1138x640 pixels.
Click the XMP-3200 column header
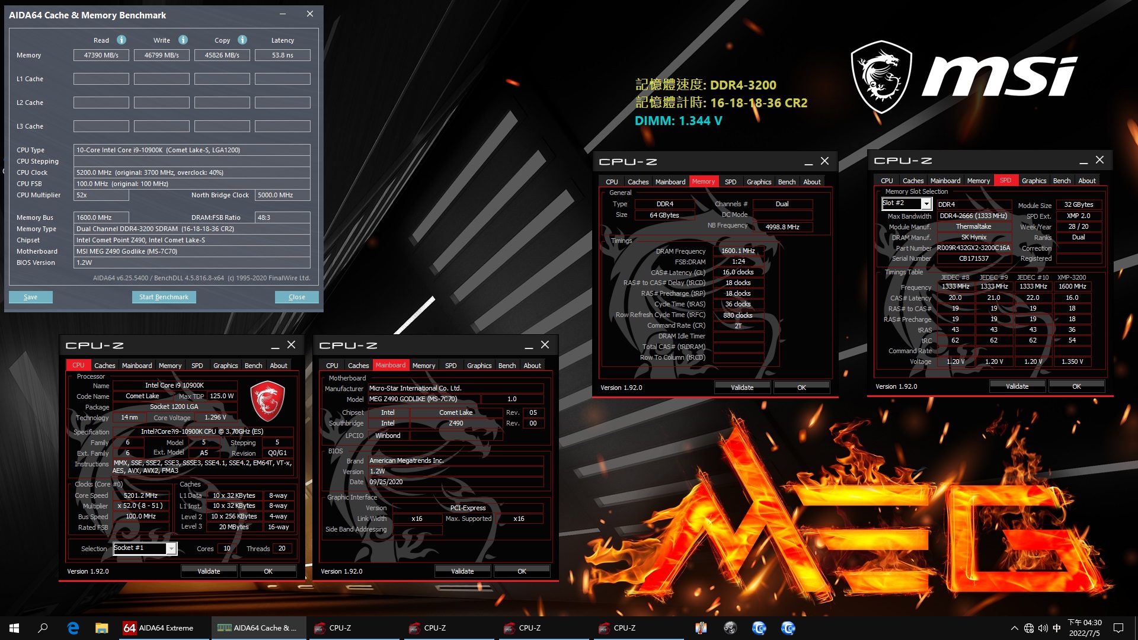point(1072,277)
